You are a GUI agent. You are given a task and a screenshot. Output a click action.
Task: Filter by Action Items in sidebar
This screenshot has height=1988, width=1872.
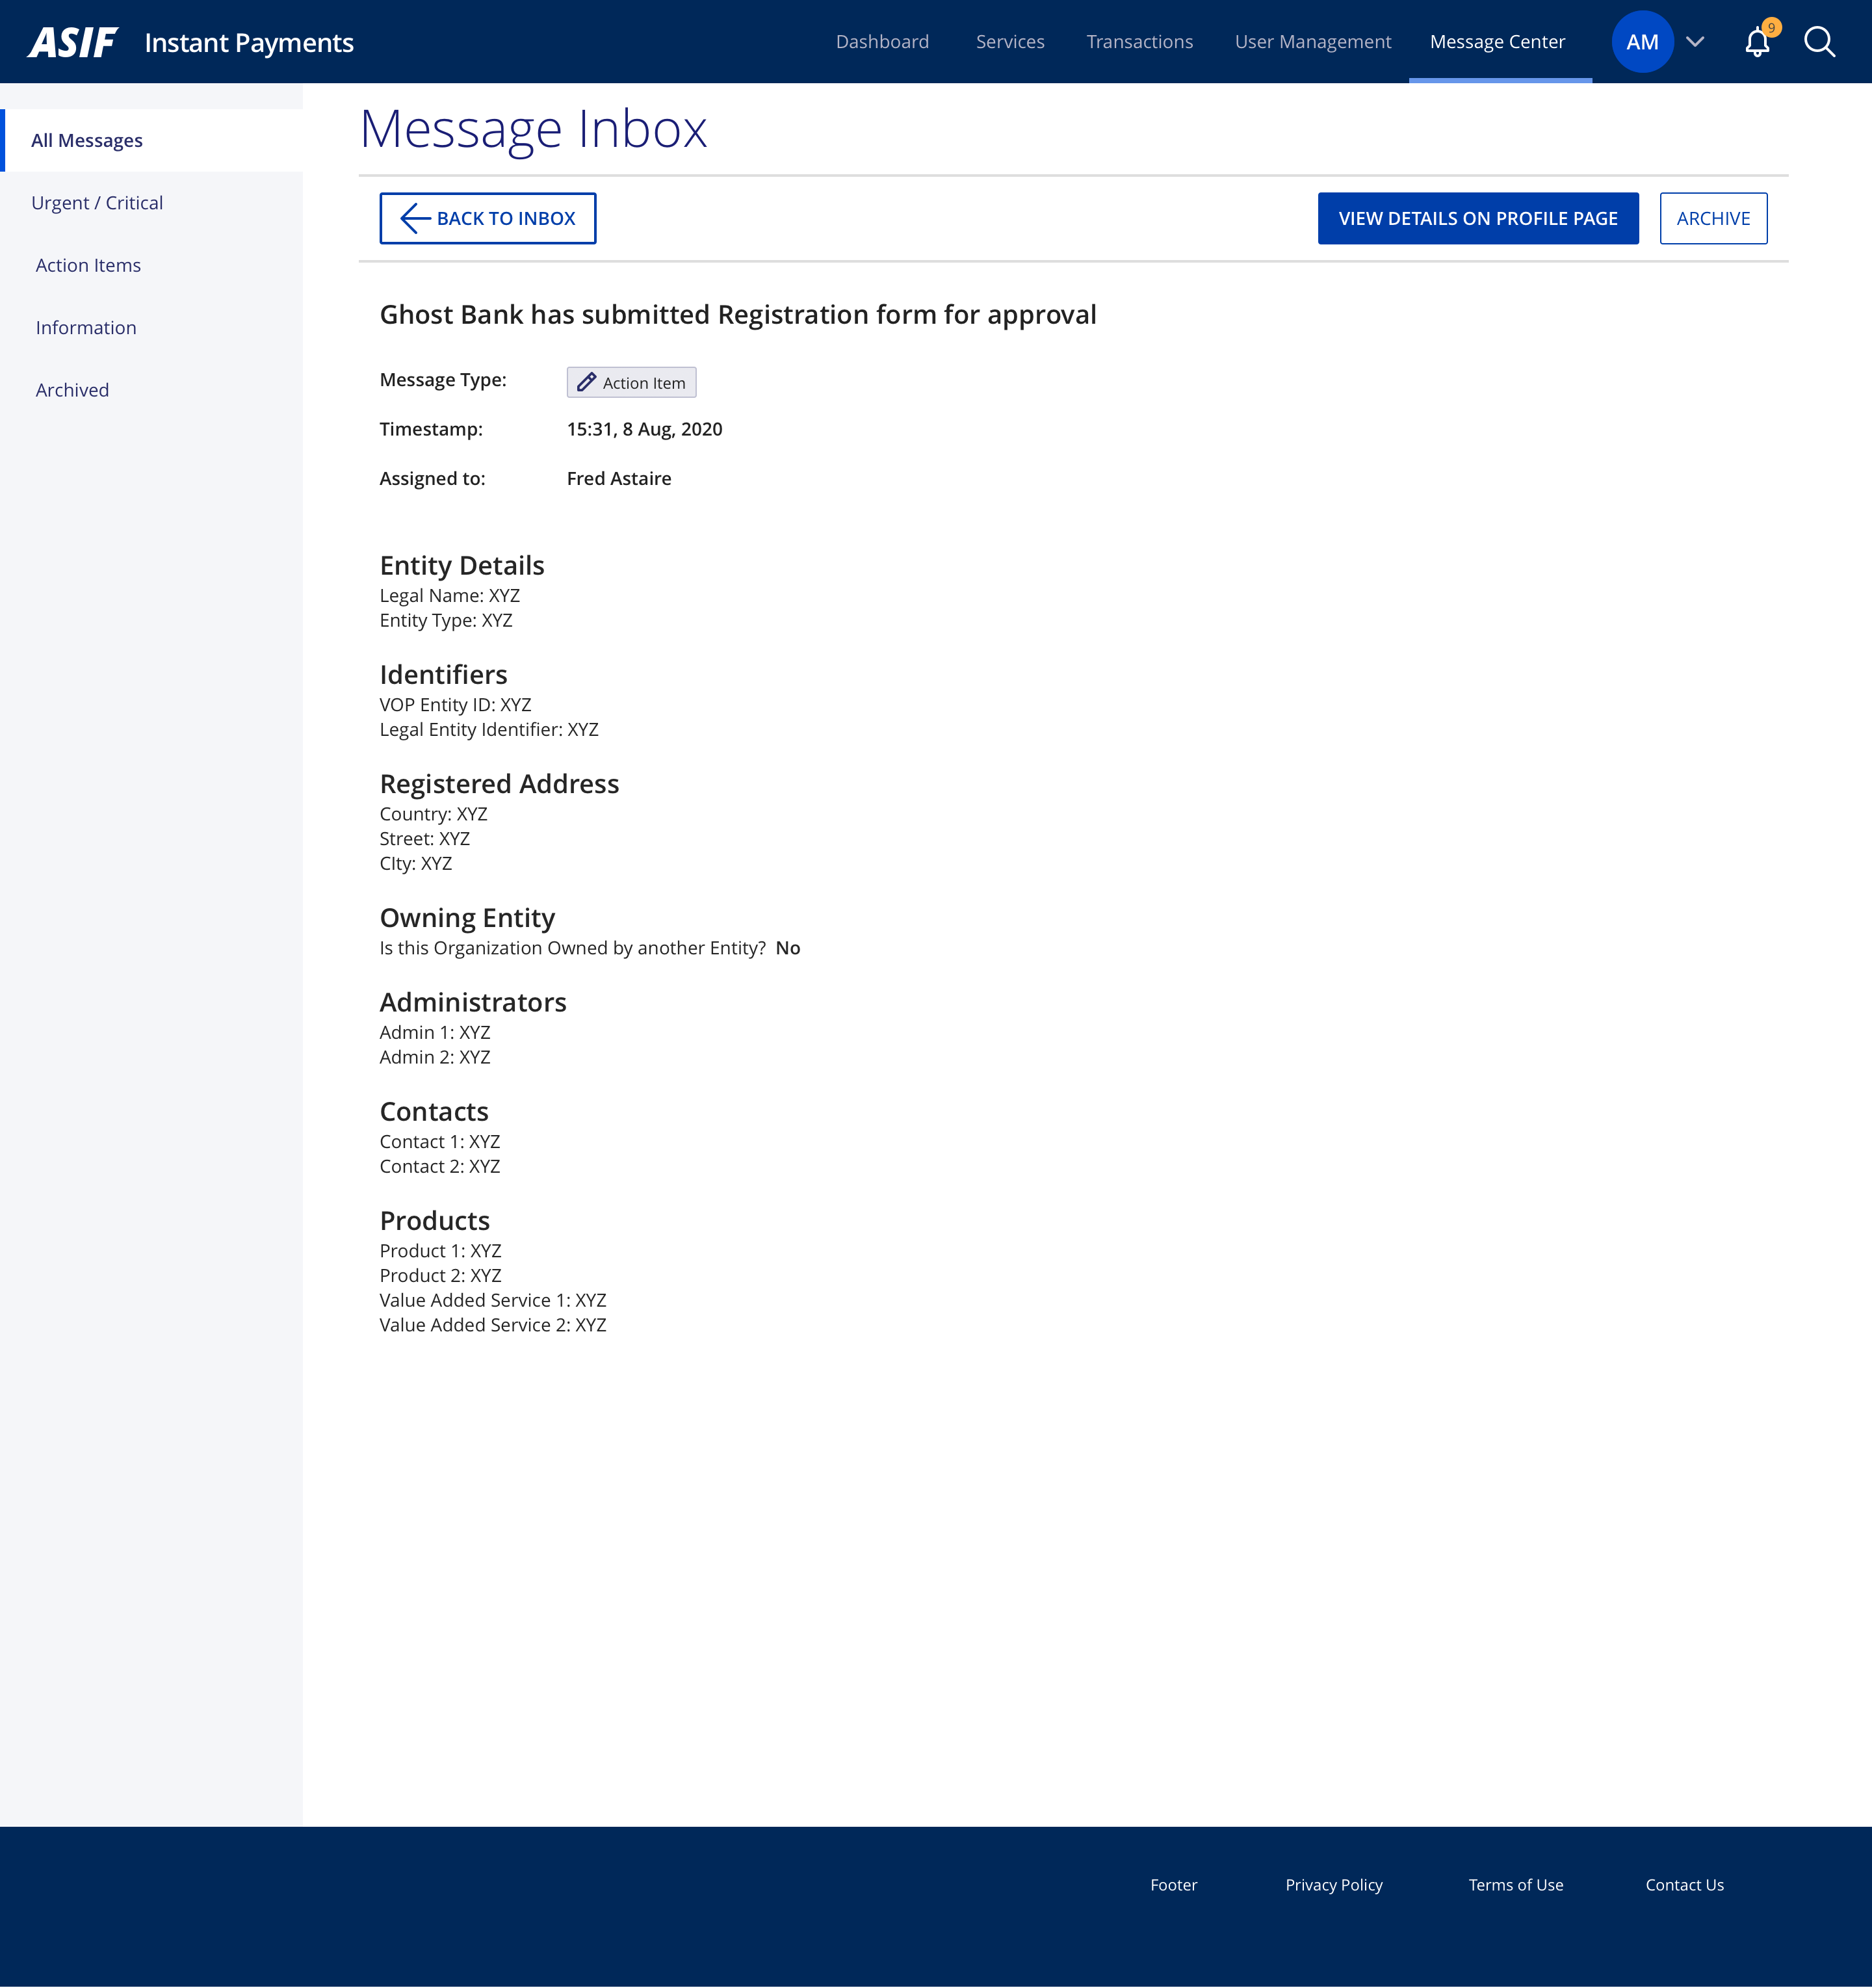[88, 265]
